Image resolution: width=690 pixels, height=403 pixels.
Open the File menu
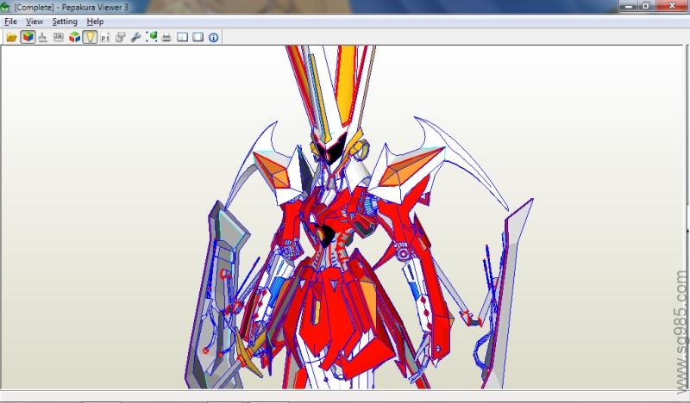click(x=10, y=22)
